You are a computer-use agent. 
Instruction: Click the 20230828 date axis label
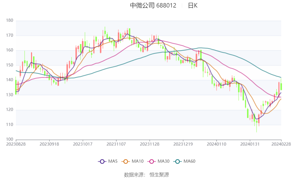click(16, 144)
